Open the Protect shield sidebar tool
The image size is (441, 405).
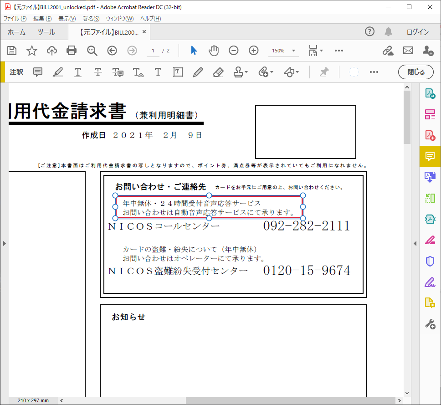(430, 261)
